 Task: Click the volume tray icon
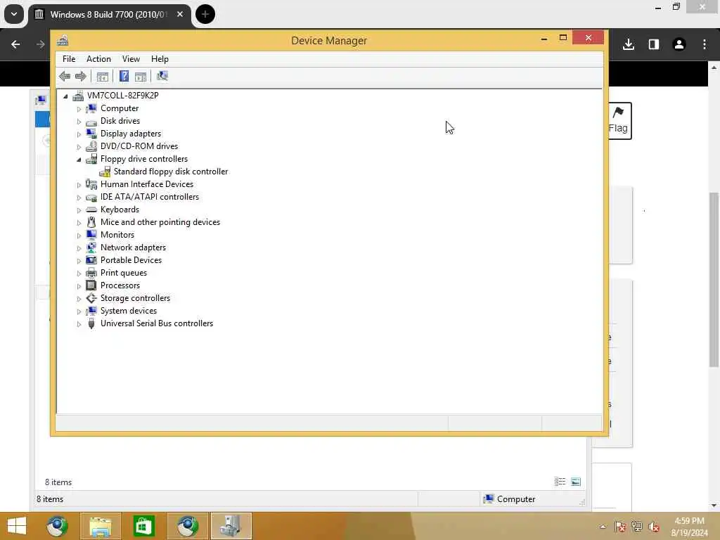tap(653, 527)
